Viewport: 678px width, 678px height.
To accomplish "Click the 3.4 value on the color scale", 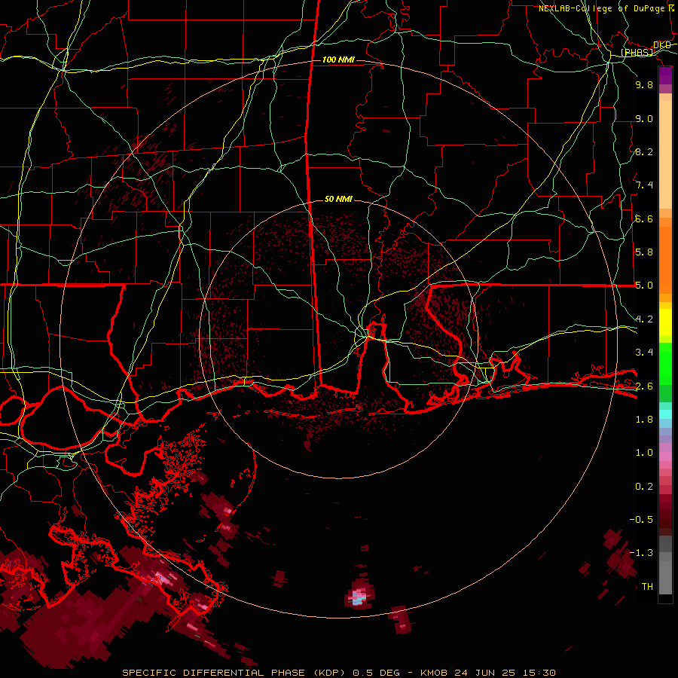I will pyautogui.click(x=644, y=353).
